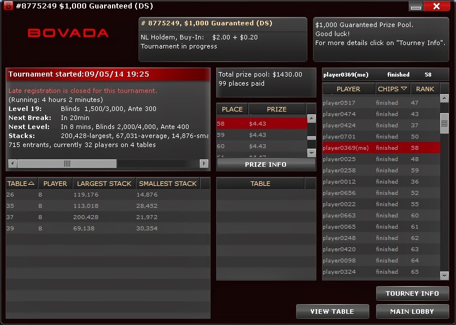Select player0424 in player list
This screenshot has height=325, width=456.
click(x=381, y=126)
